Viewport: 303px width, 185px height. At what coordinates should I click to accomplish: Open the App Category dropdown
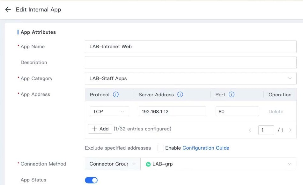(x=190, y=78)
